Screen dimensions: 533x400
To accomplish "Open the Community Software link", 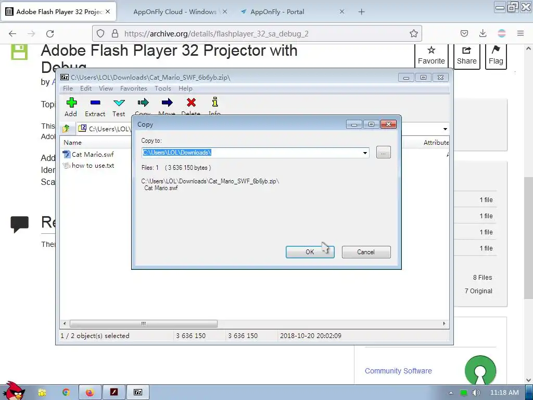I will pyautogui.click(x=398, y=371).
